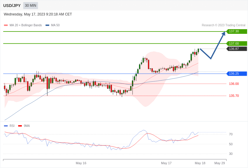The image size is (248, 168).
Task: Click the RSI blue legend swatch
Action: [x=6, y=126]
